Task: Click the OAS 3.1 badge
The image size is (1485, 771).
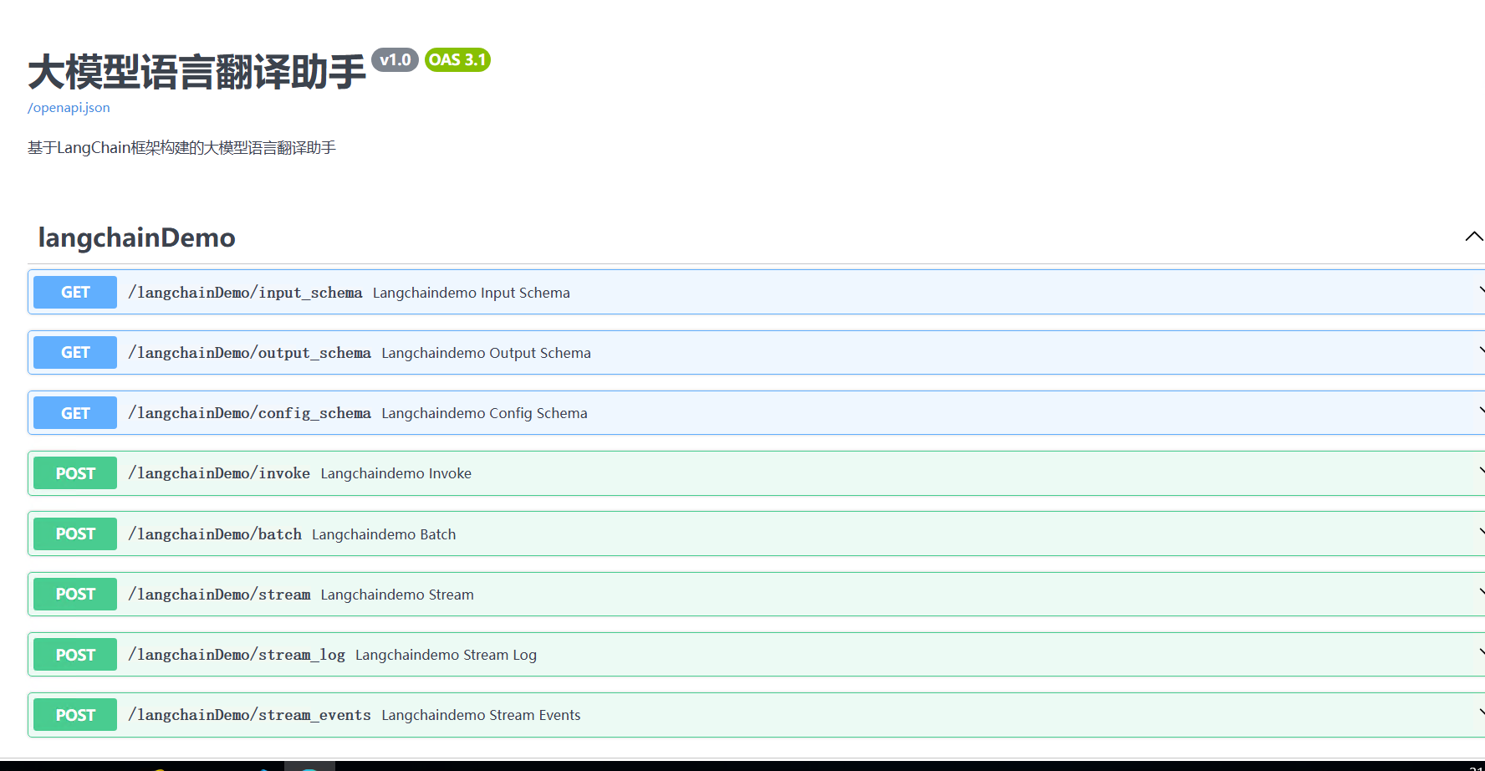Action: coord(457,60)
